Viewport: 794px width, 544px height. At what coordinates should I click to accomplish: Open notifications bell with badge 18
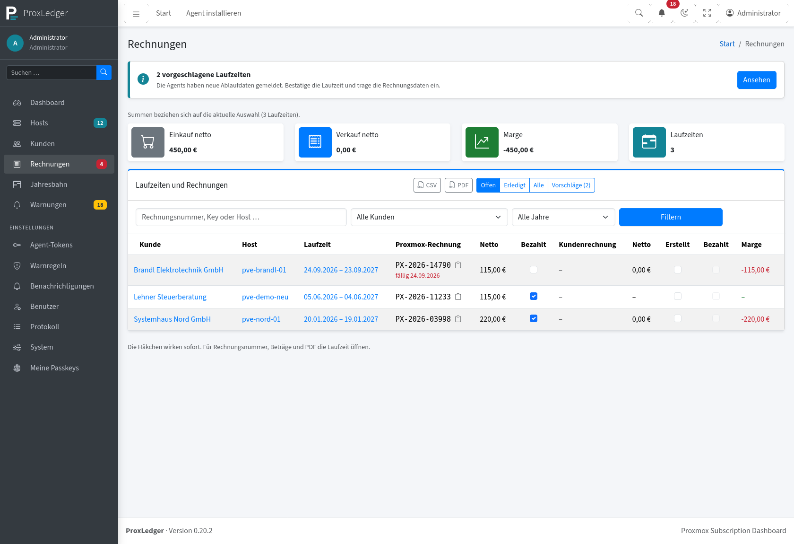(662, 13)
